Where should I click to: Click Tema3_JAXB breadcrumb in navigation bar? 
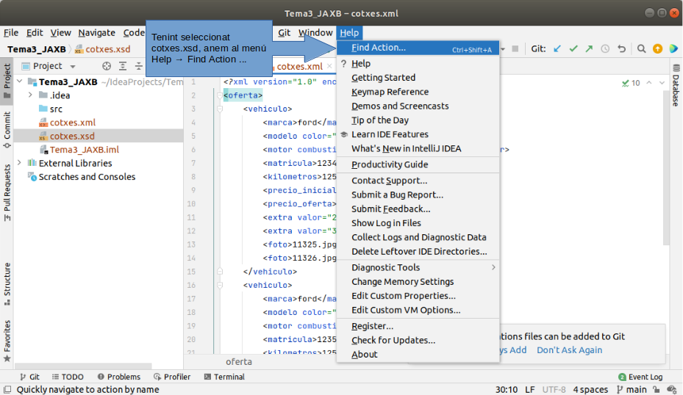coord(36,49)
